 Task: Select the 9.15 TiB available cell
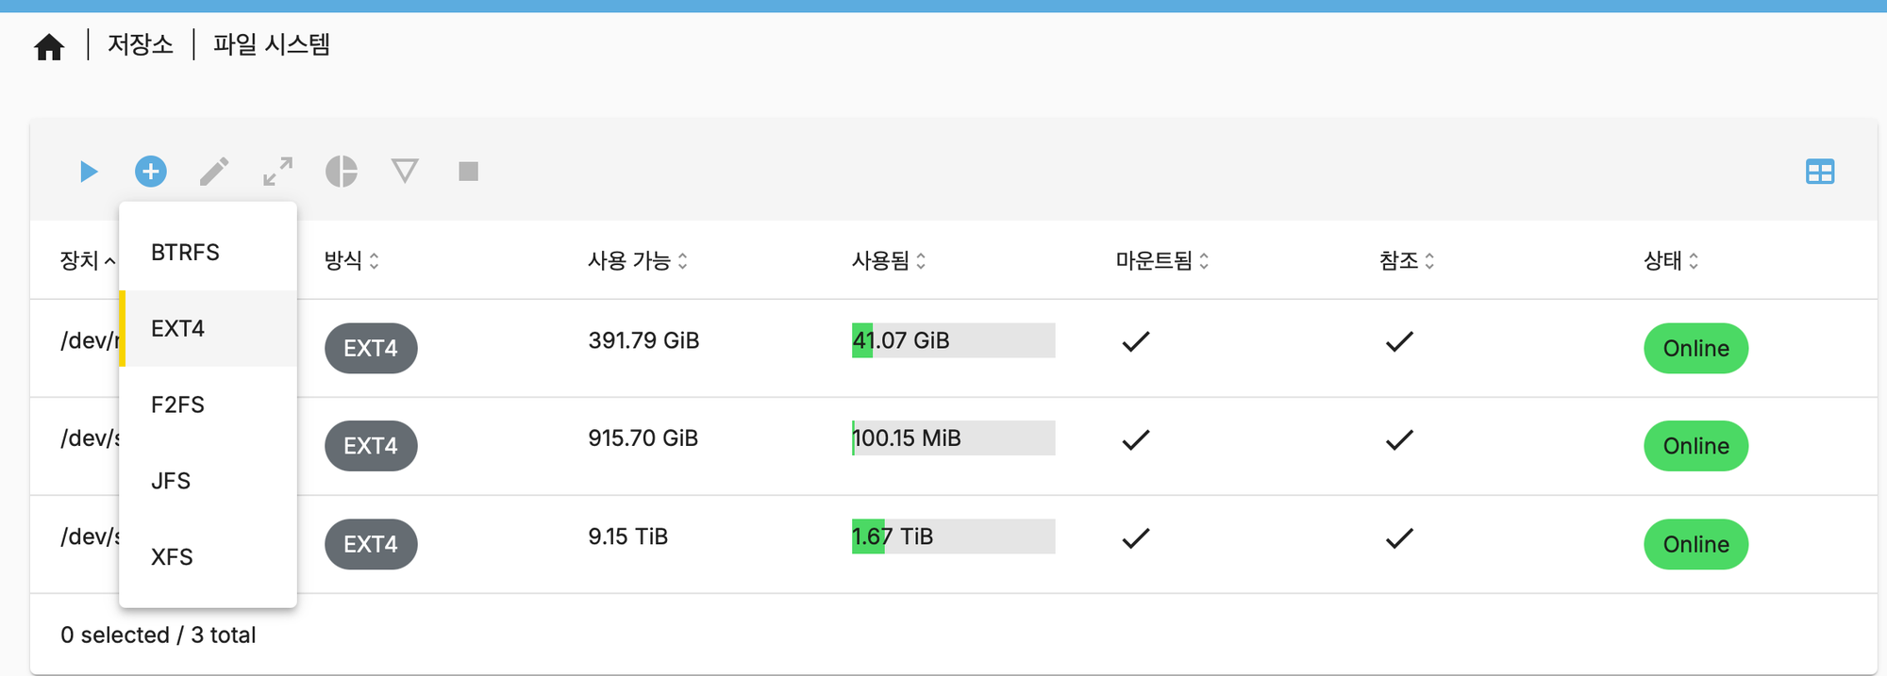click(627, 536)
